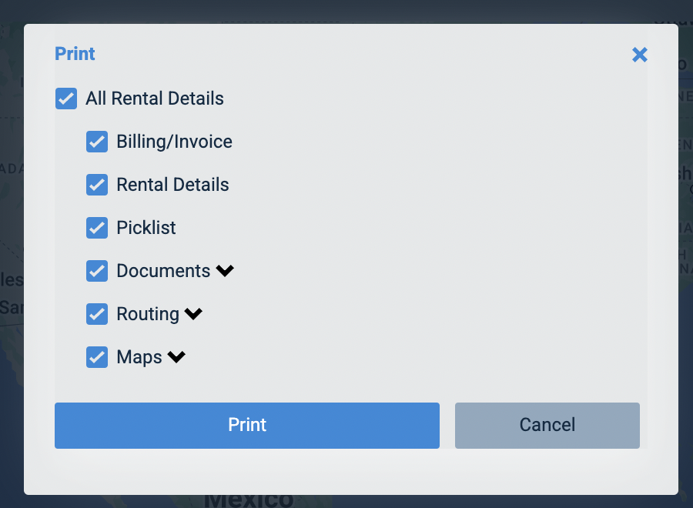Disable printing of Documents
The height and width of the screenshot is (508, 693).
click(97, 271)
